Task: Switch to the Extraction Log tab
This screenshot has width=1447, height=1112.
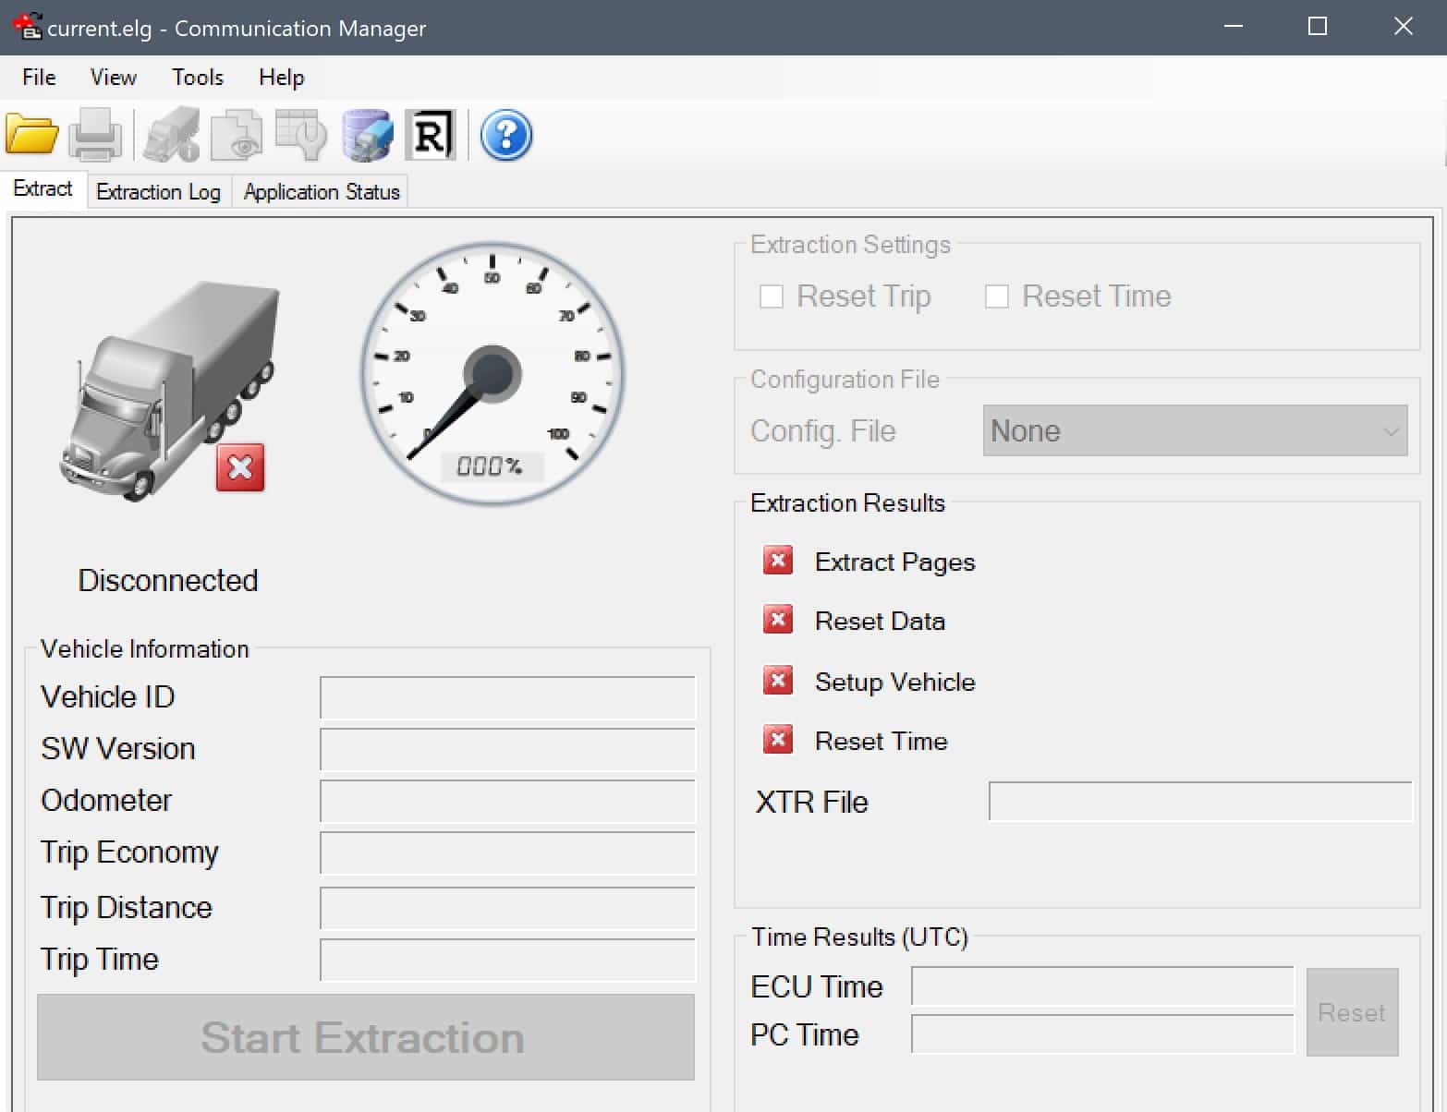Action: 158,192
